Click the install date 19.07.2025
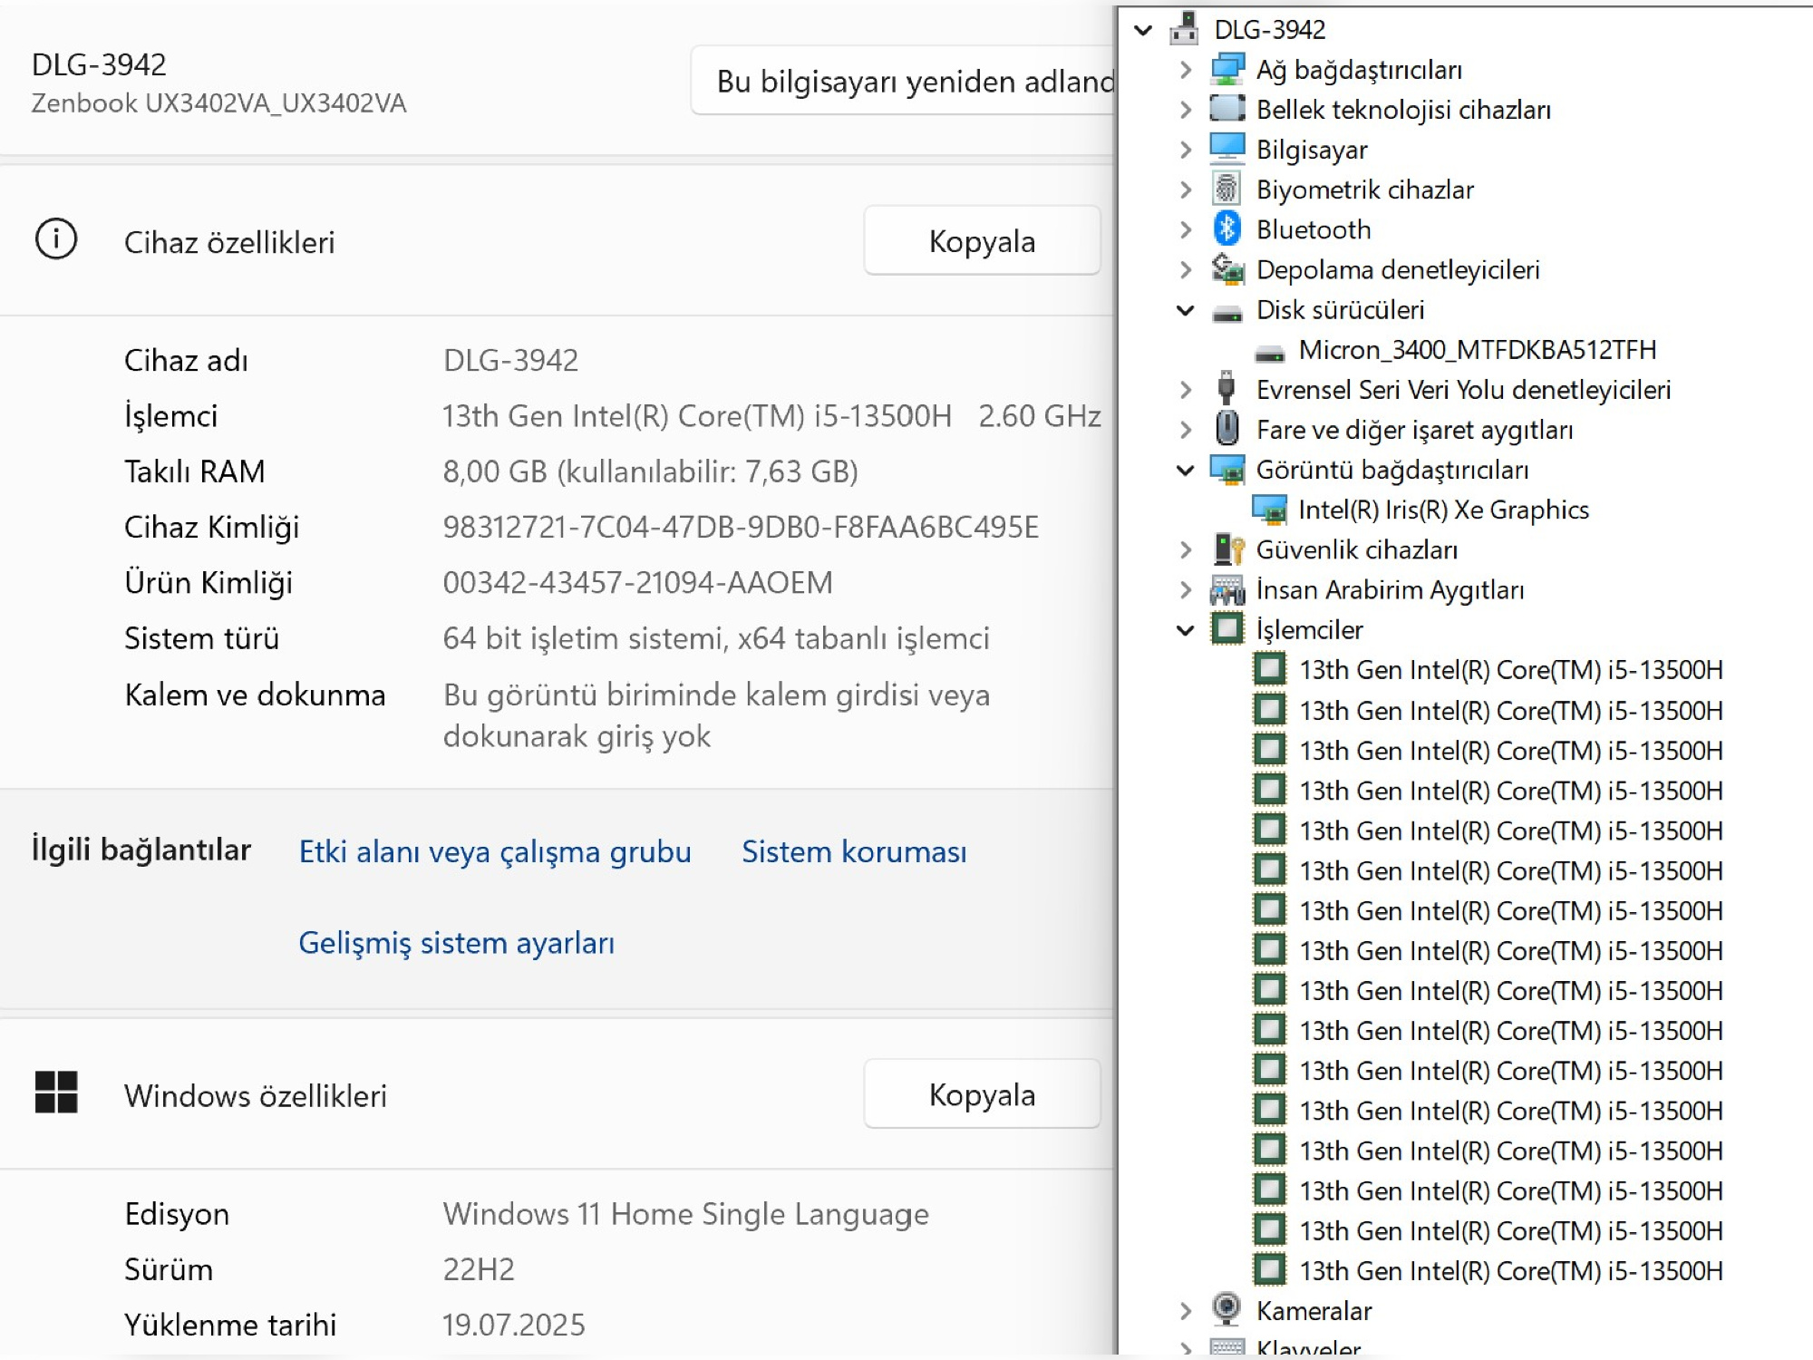 [513, 1325]
